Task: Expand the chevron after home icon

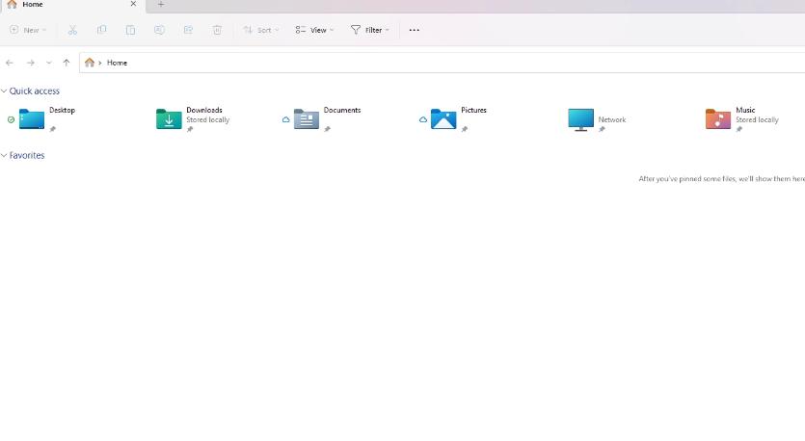Action: [x=100, y=63]
